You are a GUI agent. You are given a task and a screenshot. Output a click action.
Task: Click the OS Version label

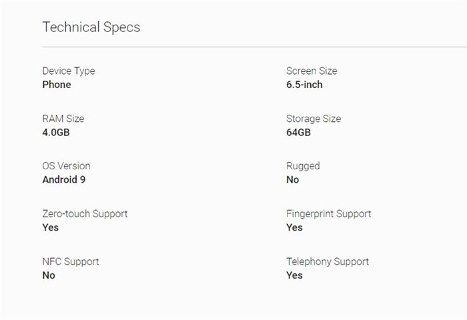66,166
